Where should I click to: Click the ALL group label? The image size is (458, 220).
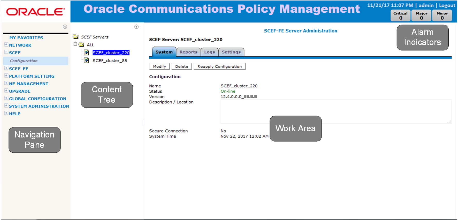point(90,45)
